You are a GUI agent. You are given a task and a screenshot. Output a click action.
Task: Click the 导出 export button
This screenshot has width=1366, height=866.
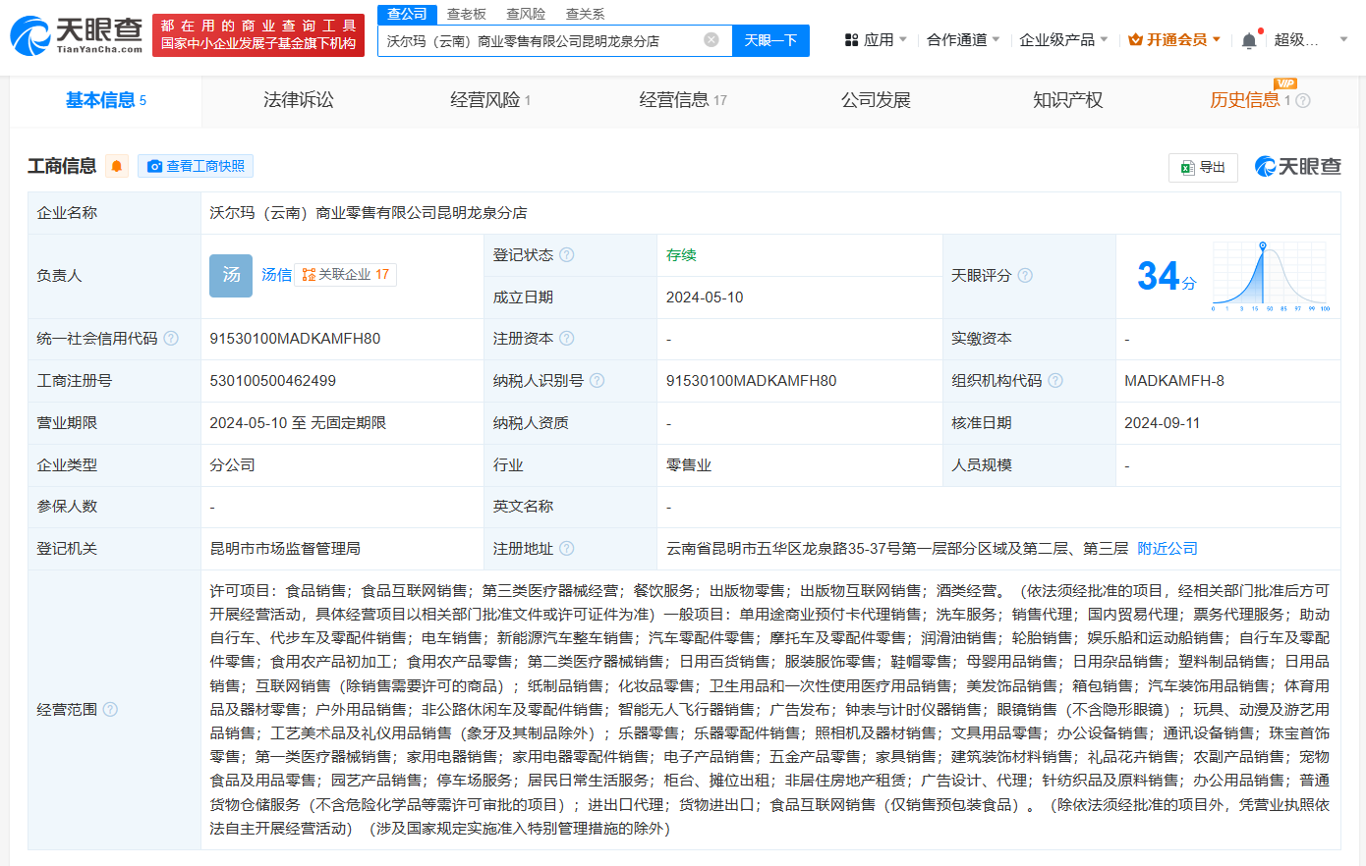tap(1203, 167)
